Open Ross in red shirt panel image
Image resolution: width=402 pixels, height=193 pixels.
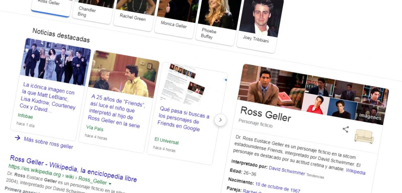[x=315, y=104]
